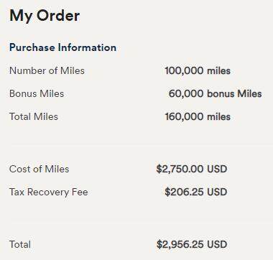Select the $206.25 USD fee amount

196,192
